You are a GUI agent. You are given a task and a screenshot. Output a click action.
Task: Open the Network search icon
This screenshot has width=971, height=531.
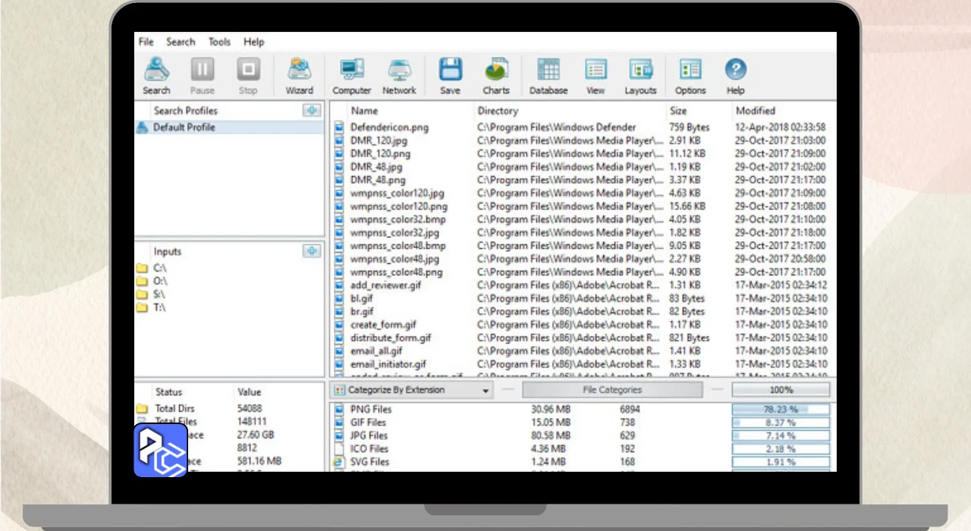coord(399,76)
